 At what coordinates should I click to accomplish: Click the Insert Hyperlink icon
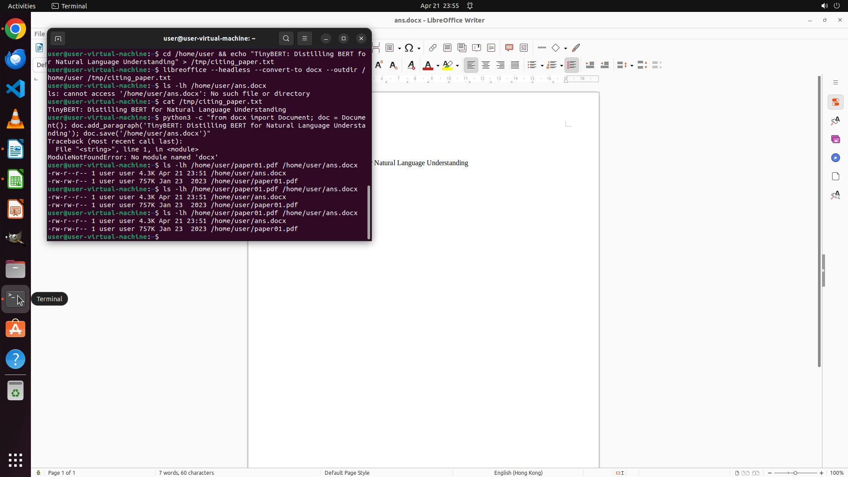click(x=433, y=48)
